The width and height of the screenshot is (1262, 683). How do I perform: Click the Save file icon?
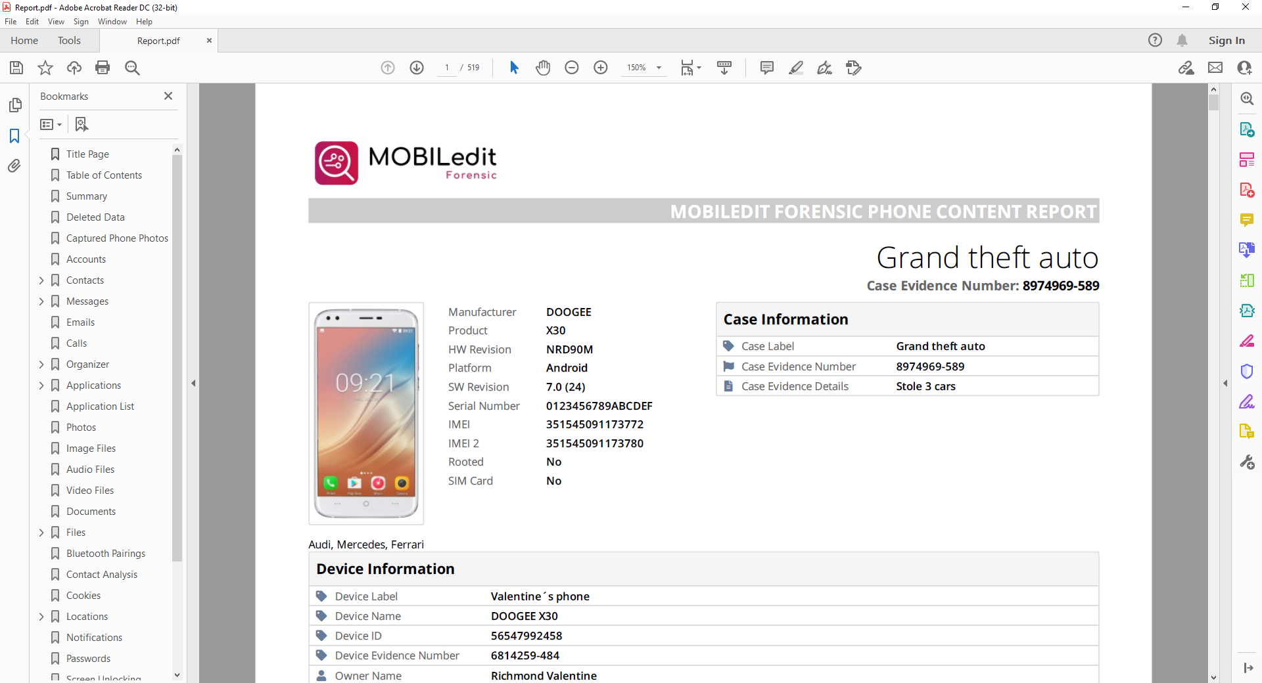pos(16,68)
